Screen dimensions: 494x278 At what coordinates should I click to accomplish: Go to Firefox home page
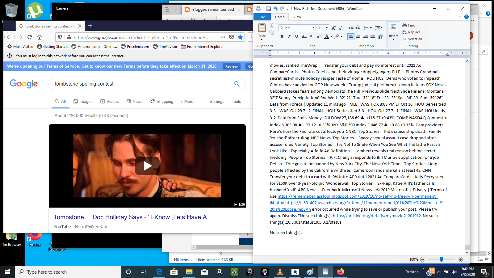point(40,37)
